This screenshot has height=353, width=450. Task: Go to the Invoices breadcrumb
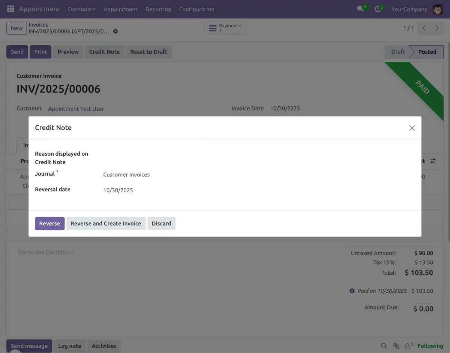(38, 25)
